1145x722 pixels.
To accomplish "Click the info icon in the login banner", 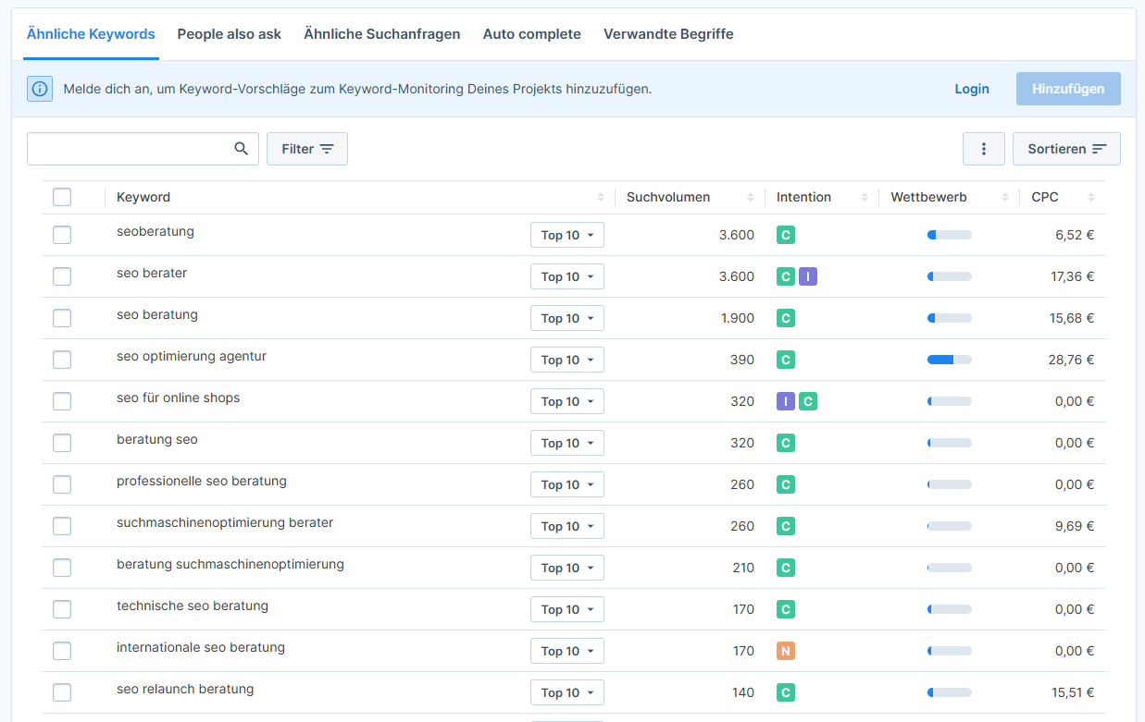I will [x=40, y=89].
